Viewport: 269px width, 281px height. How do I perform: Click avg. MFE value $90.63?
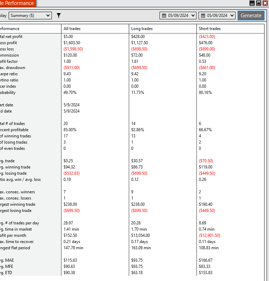click(69, 267)
